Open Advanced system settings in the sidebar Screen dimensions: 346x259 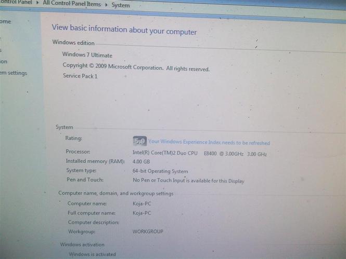pyautogui.click(x=14, y=73)
